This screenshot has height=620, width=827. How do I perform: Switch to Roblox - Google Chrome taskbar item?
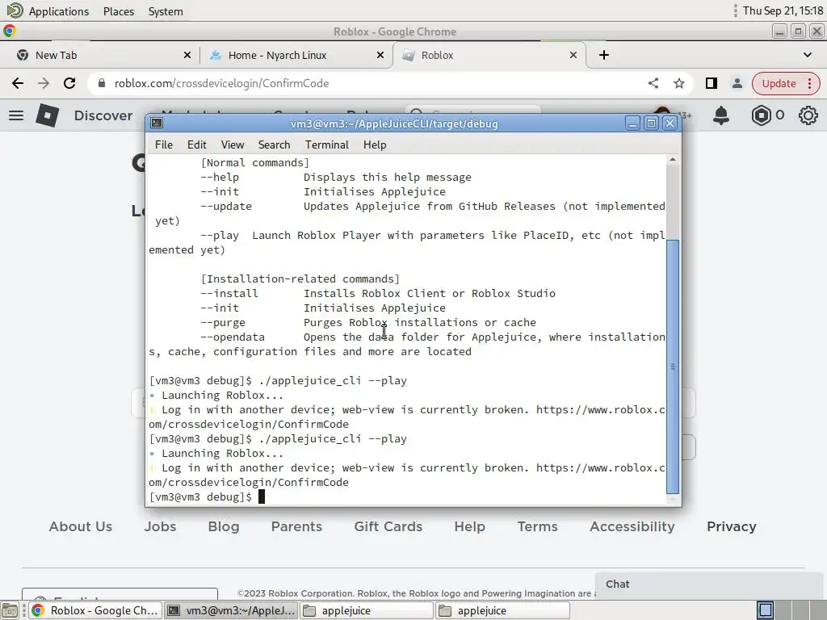[95, 610]
